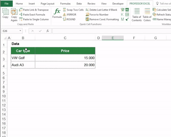Select column B header

point(23,38)
